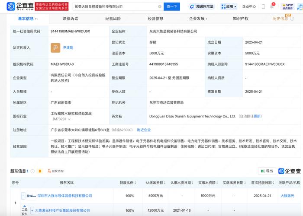Open shareholder 深圳市大族半导体装备科技有限公司

click(x=65, y=196)
